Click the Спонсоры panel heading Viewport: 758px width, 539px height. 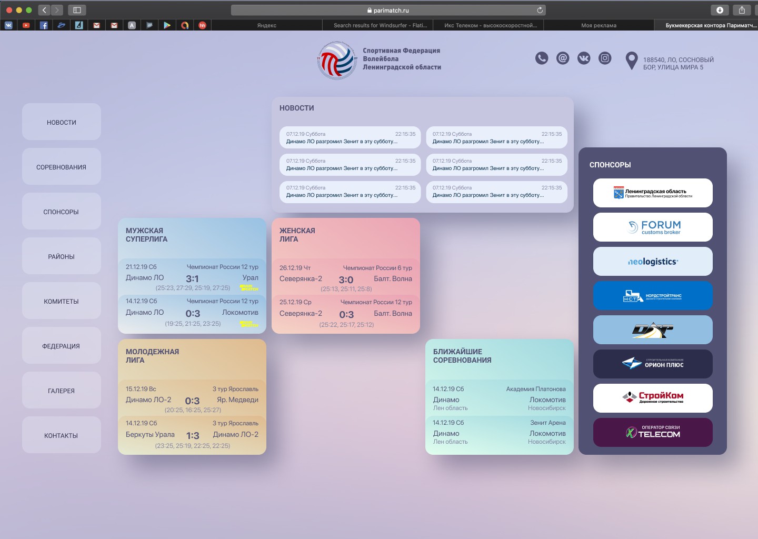[x=610, y=165]
